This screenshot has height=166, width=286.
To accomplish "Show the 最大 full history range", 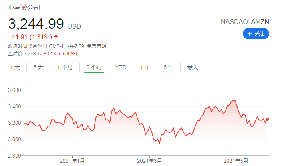I will [x=193, y=67].
